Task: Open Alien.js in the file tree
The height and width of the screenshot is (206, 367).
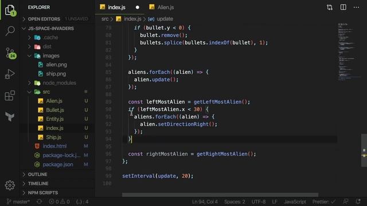Action: tap(54, 101)
